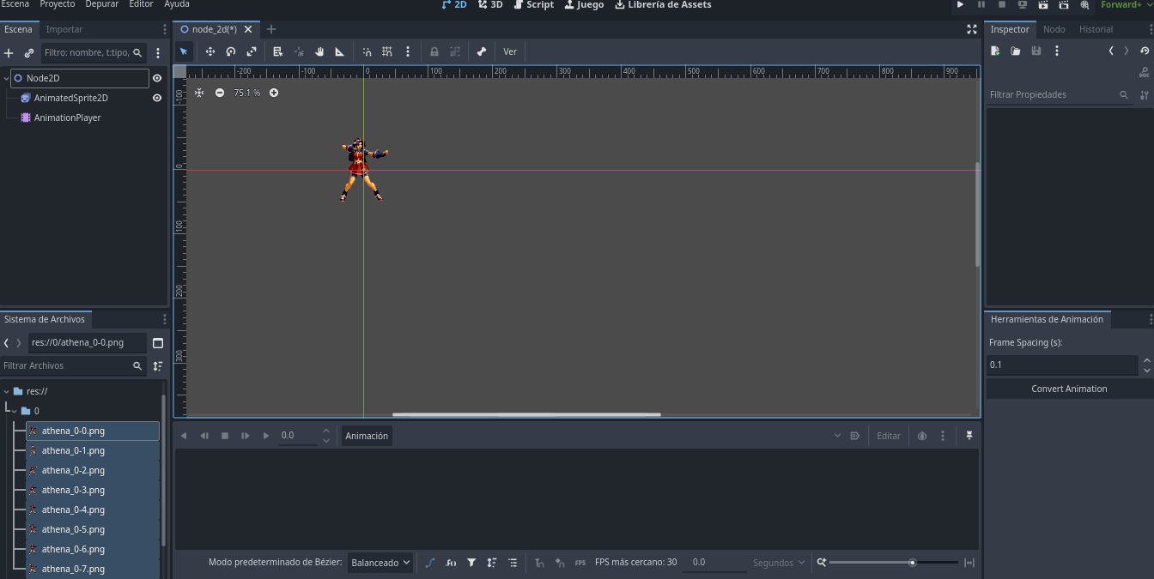Zoom out of the 2D viewport
The image size is (1154, 579).
(220, 93)
